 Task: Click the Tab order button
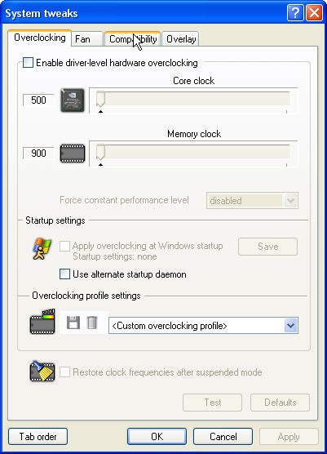coord(38,436)
